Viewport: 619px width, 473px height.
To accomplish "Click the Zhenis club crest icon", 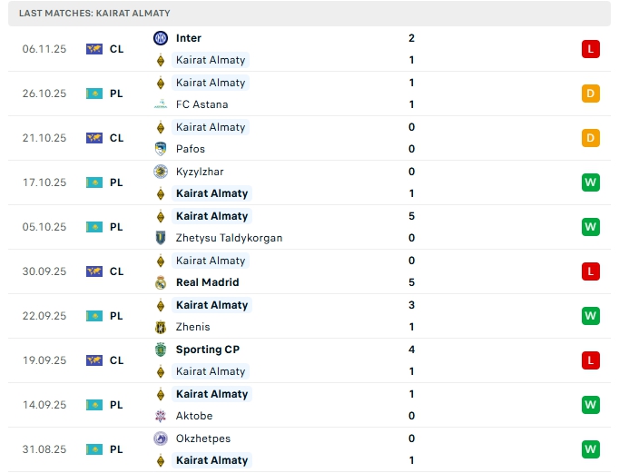I will (161, 327).
